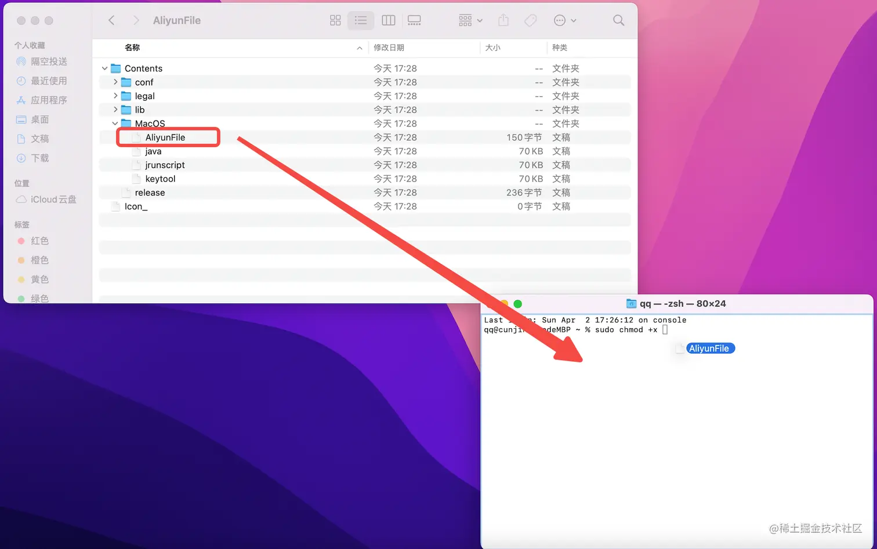This screenshot has width=877, height=549.
Task: Go forward in Finder history
Action: pyautogui.click(x=136, y=20)
